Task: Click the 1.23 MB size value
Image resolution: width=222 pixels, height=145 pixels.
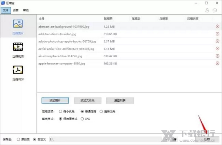Action: 109,27
